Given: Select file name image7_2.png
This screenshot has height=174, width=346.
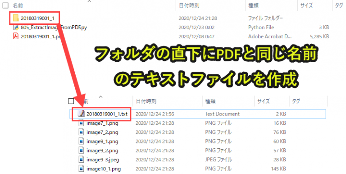Looking at the screenshot, I should (102, 132).
